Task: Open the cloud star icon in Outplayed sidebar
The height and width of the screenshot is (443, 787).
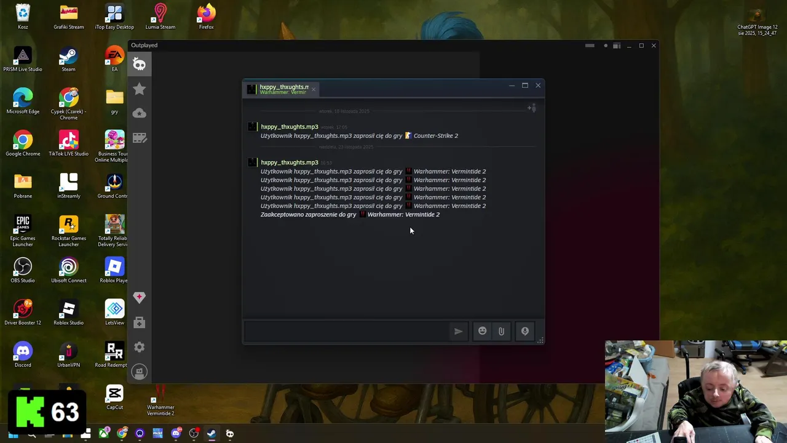Action: coord(140,113)
